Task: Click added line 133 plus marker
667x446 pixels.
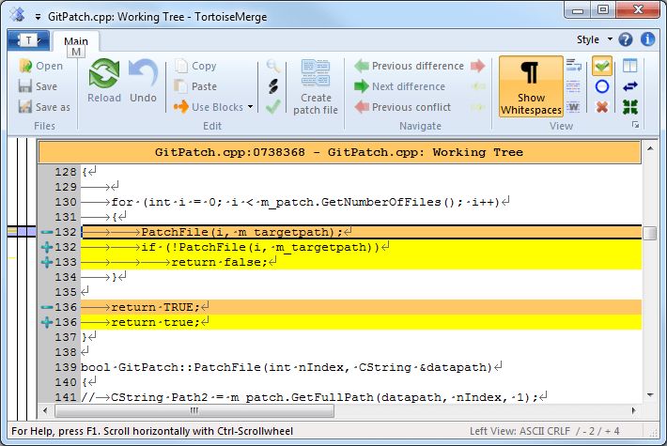Action: tap(46, 262)
